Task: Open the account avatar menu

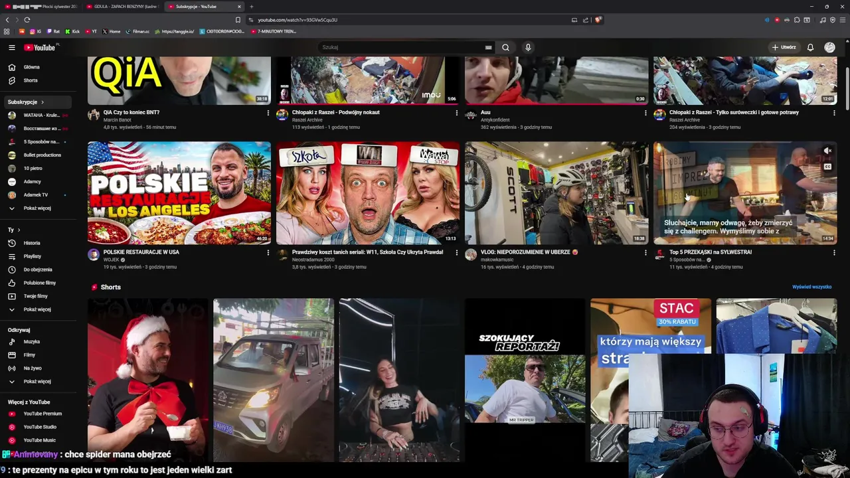Action: pos(829,47)
